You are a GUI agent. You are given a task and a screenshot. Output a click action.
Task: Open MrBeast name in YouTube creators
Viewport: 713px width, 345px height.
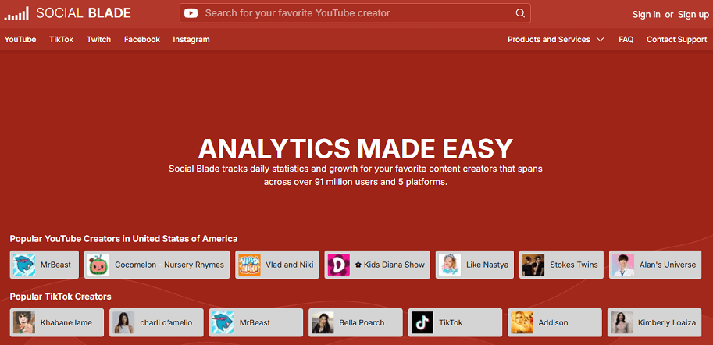pyautogui.click(x=55, y=265)
